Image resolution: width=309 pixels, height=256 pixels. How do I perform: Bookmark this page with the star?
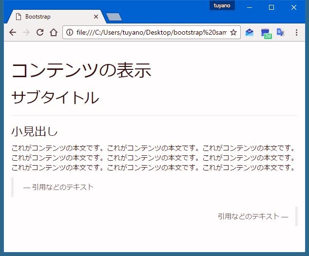coord(233,32)
